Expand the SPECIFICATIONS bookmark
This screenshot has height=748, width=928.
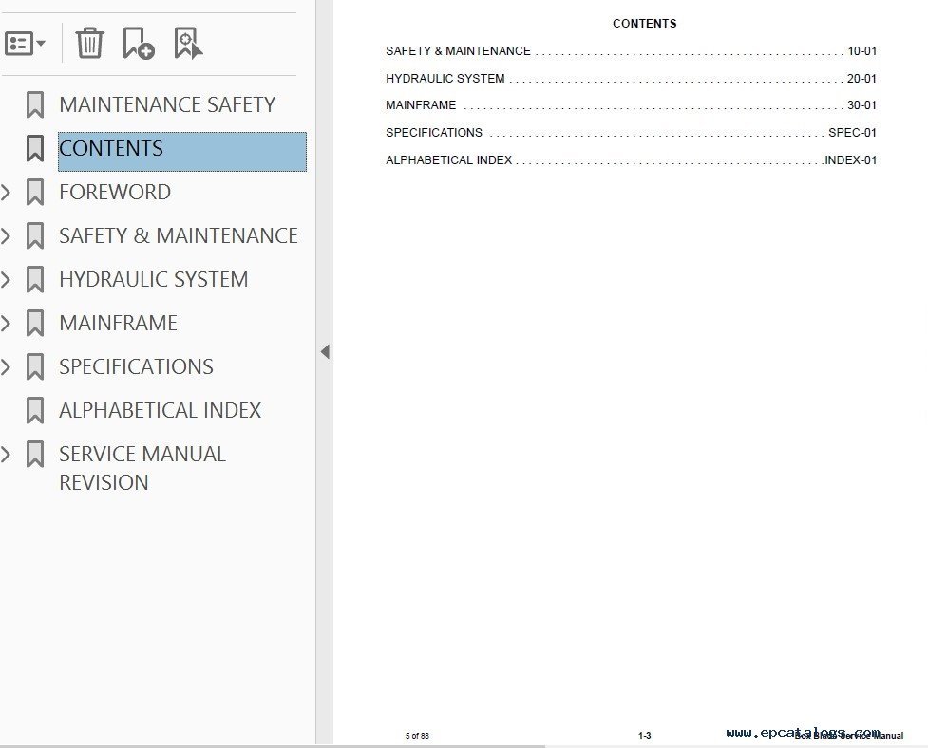pyautogui.click(x=7, y=367)
